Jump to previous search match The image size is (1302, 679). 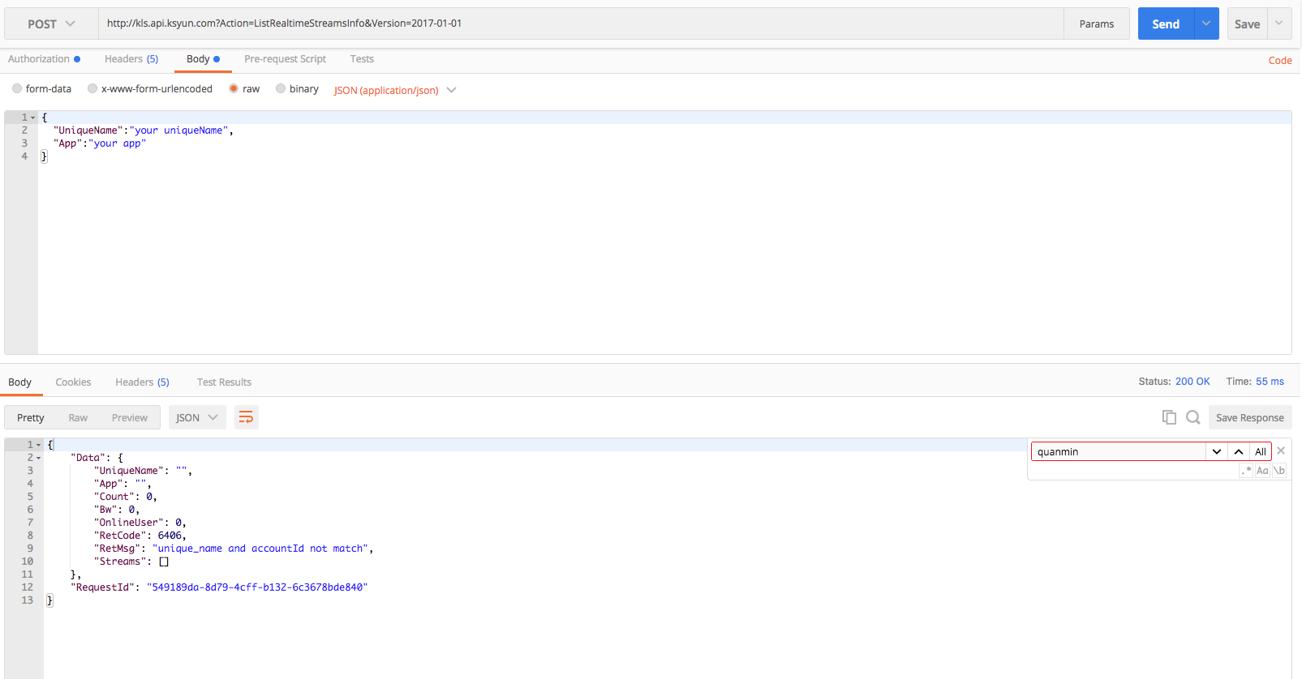(1239, 452)
